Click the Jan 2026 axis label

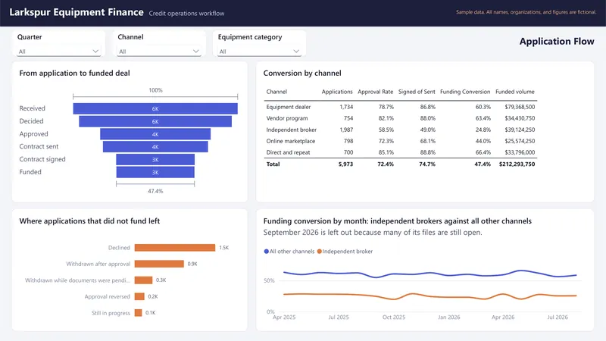[448, 317]
